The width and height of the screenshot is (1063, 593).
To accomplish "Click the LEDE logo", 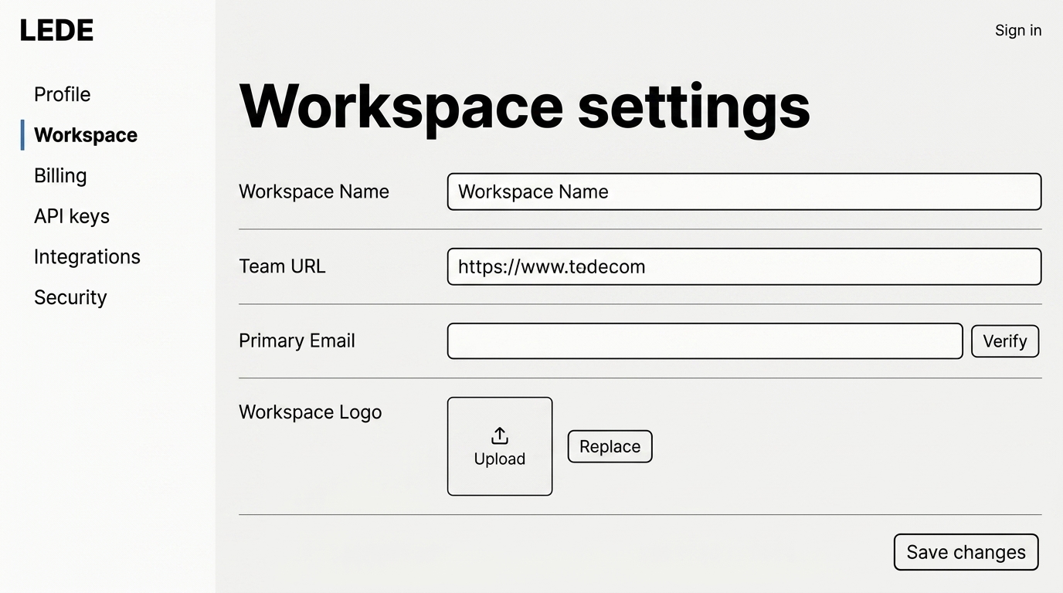I will pos(56,31).
